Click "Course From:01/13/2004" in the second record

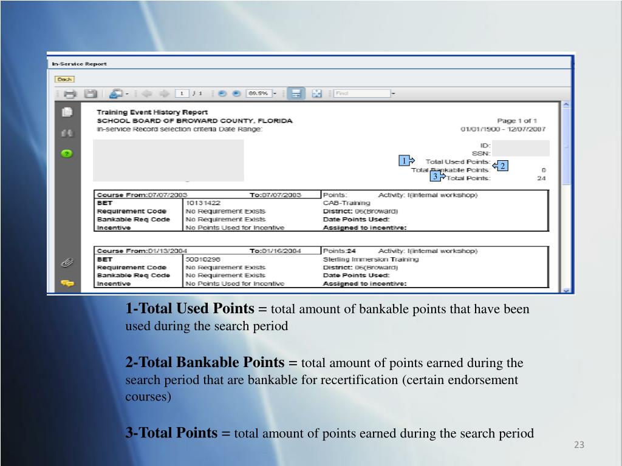(x=142, y=251)
